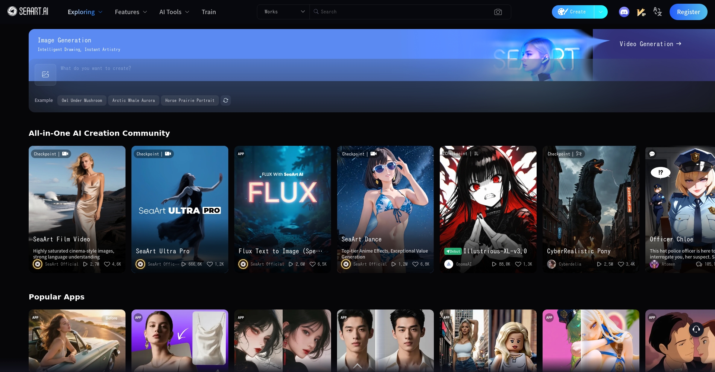Select Owl Under Mushroom example

point(82,100)
